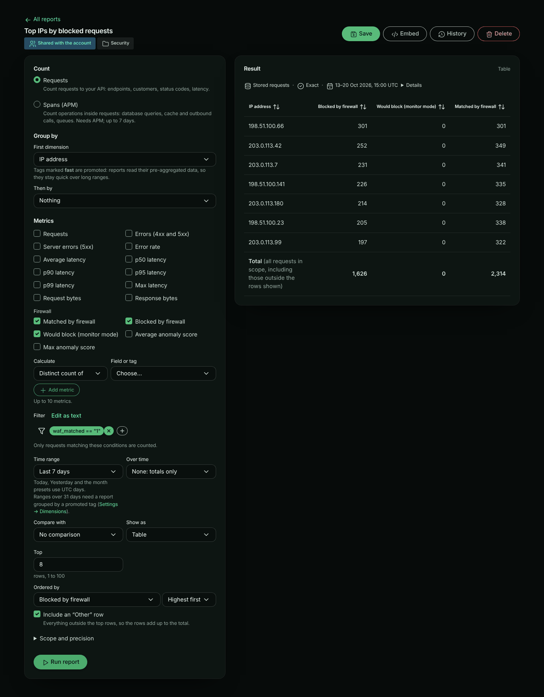Select the Spans (APM) radio button

(x=37, y=104)
